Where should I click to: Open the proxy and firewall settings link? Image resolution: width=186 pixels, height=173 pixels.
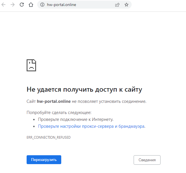91,126
